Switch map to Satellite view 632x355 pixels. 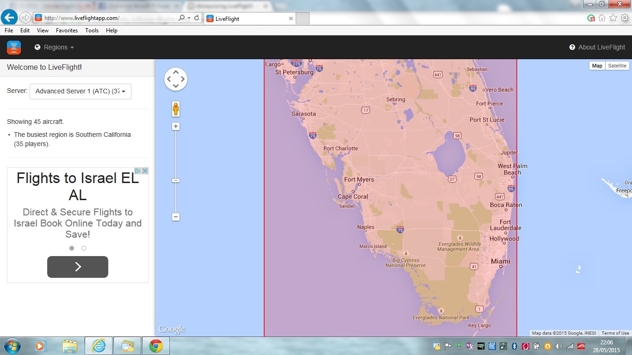[x=617, y=66]
